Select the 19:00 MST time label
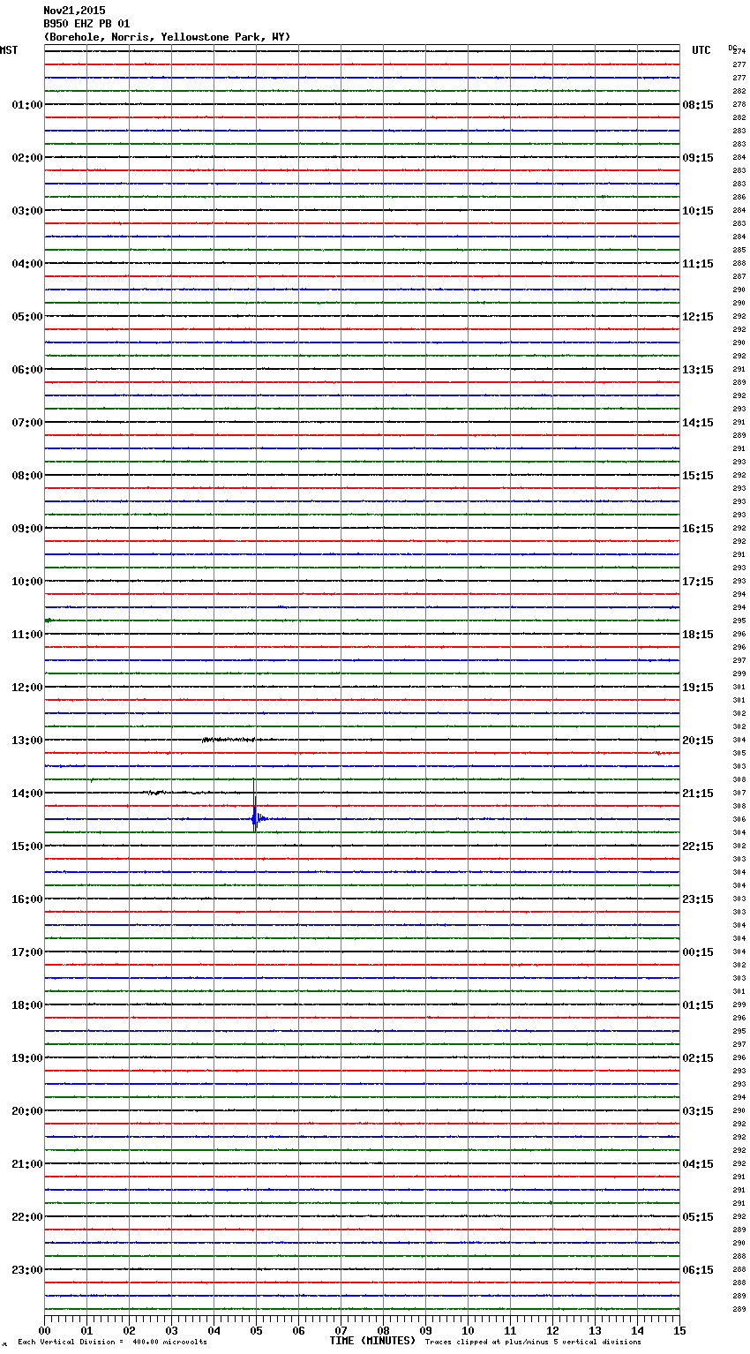This screenshot has height=1354, width=750. [27, 1058]
